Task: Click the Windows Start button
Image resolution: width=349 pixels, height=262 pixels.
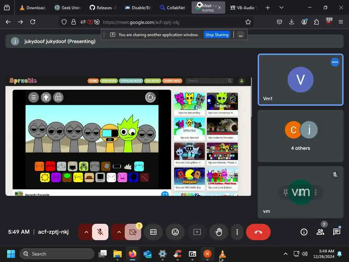Action: (11, 254)
